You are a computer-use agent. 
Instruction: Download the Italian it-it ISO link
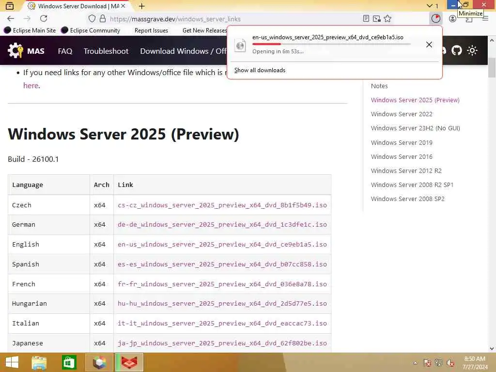point(222,323)
